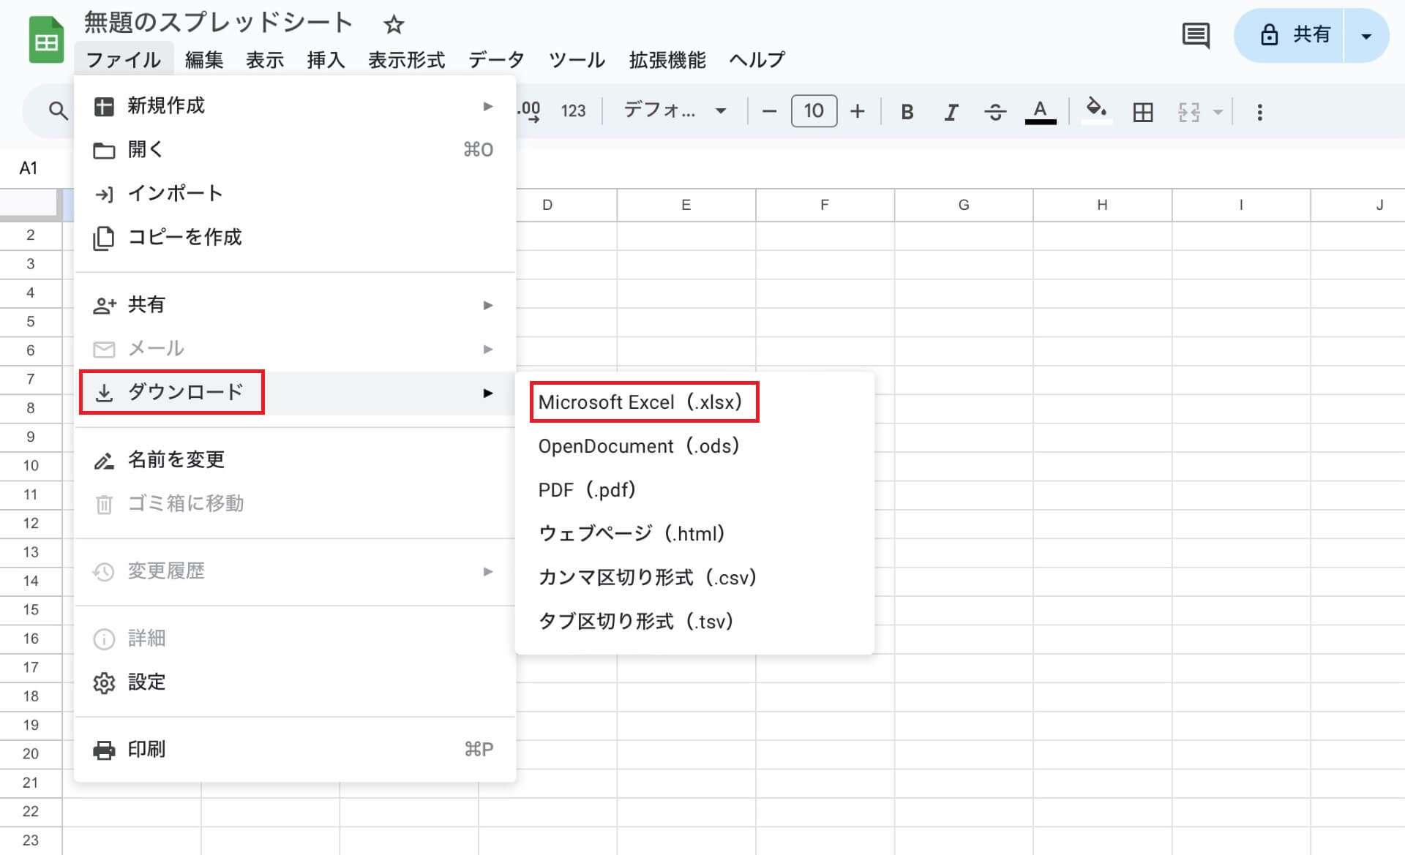Image resolution: width=1405 pixels, height=855 pixels.
Task: Click the spreadsheet title 無題のスプレッドシート
Action: (x=218, y=23)
